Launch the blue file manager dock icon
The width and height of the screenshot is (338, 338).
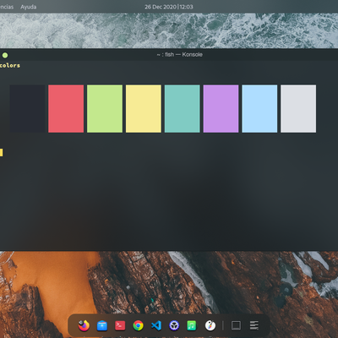[x=102, y=325]
